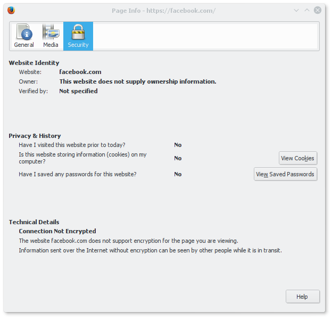332x319 pixels.
Task: Click 'Connection Not Encrypted' text
Action: (x=57, y=231)
